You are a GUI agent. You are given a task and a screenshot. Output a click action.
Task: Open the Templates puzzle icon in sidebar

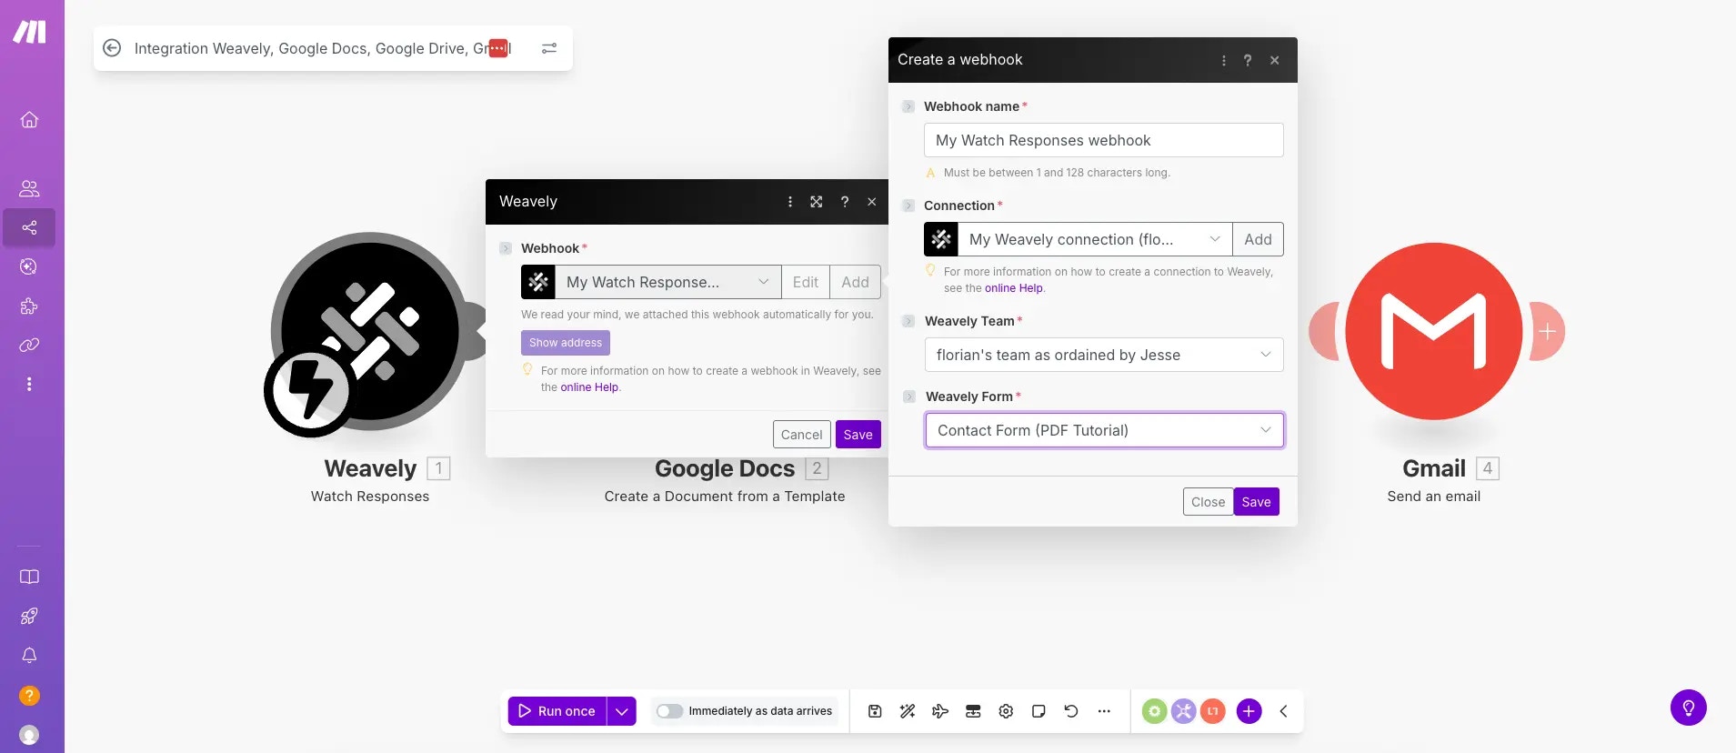(29, 306)
